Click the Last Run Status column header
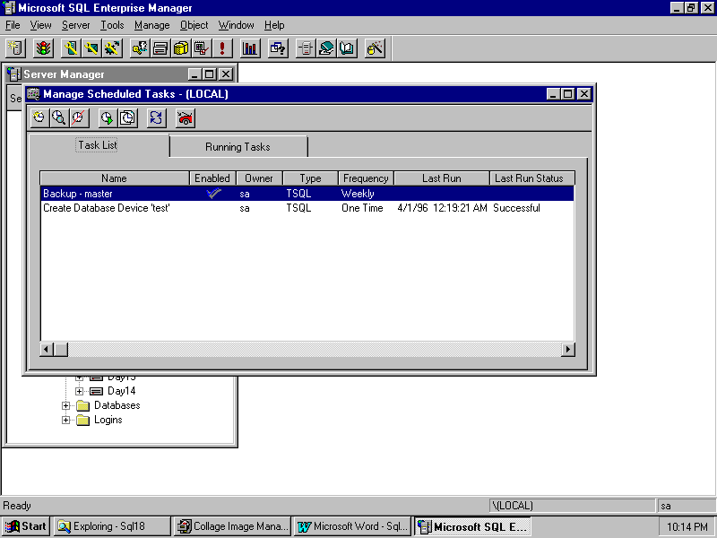The width and height of the screenshot is (717, 538). [529, 178]
